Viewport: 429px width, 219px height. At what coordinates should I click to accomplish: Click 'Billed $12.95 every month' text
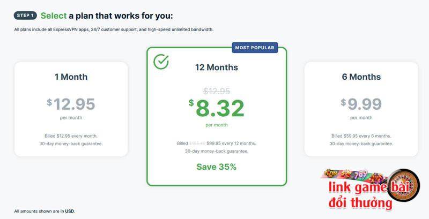(x=71, y=136)
